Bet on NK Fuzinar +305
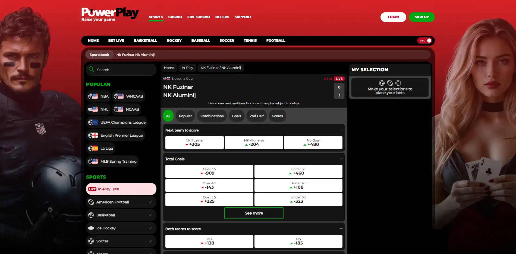Image resolution: width=516 pixels, height=254 pixels. tap(194, 143)
